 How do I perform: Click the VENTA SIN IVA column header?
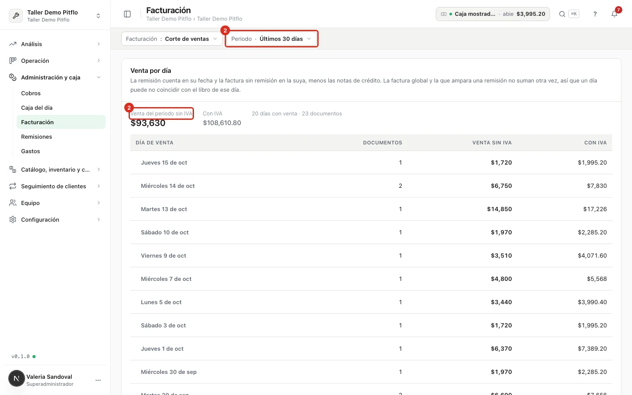click(x=492, y=143)
